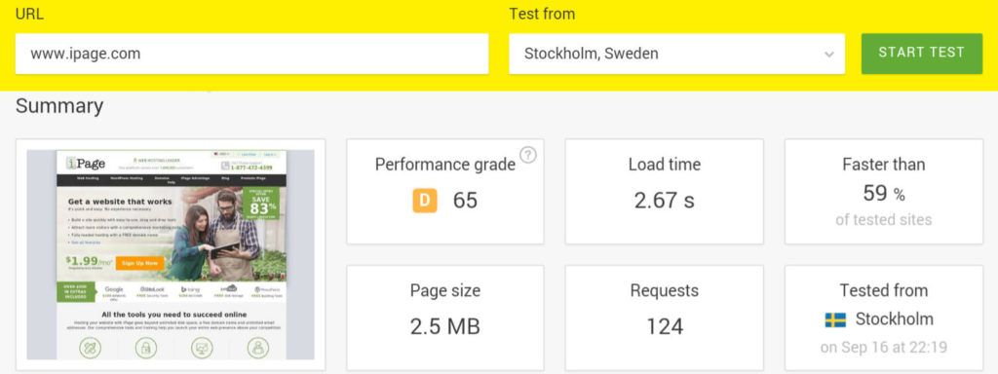Click the 'Test from' field label
Viewport: 998px width, 374px height.
click(542, 14)
